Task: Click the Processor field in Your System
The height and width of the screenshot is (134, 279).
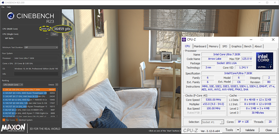Action: click(x=36, y=58)
